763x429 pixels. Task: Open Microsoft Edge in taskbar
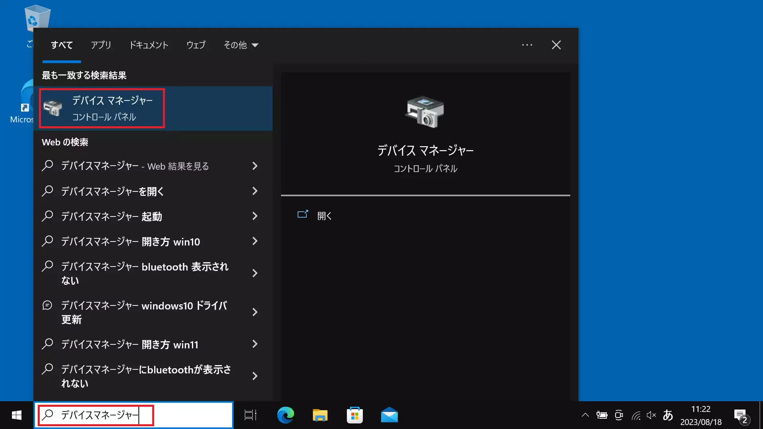[286, 415]
